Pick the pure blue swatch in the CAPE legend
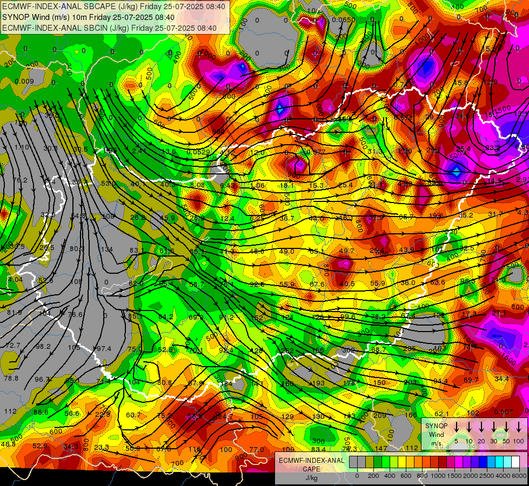 pos(483,462)
